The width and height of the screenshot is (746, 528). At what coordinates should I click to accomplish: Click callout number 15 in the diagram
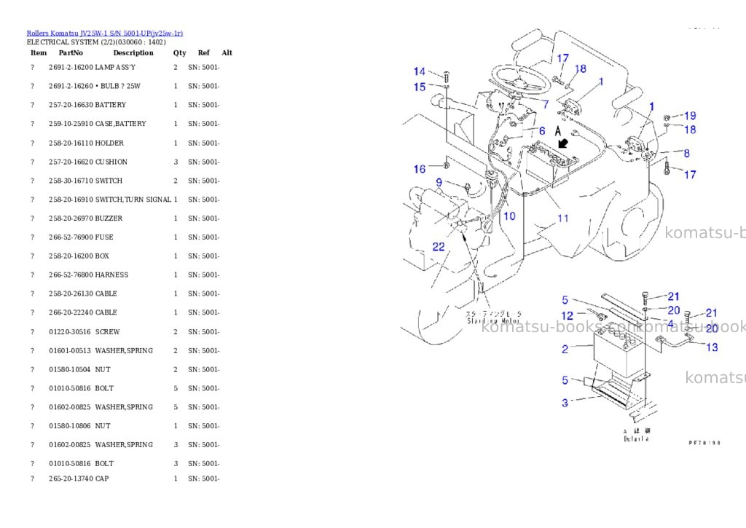[419, 87]
